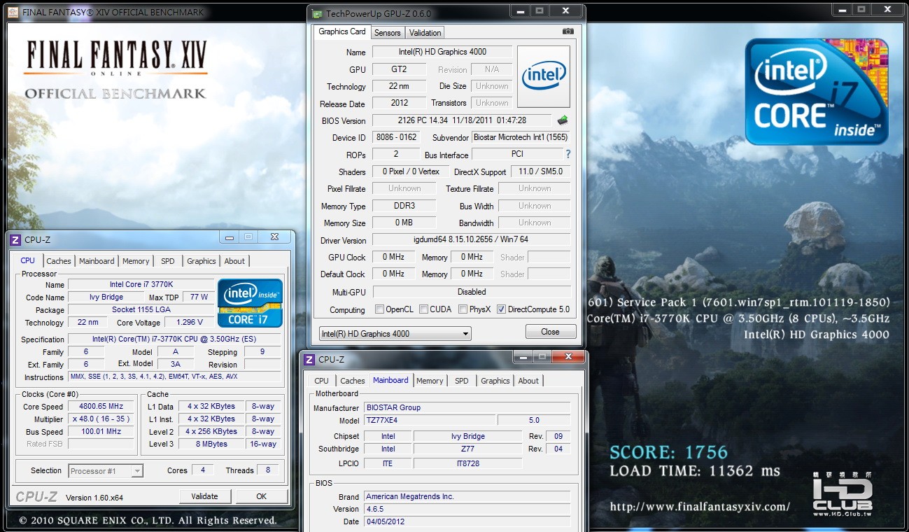Screen dimensions: 909x532
Task: Click CPU-Z mainboard window title icon
Action: pyautogui.click(x=309, y=359)
